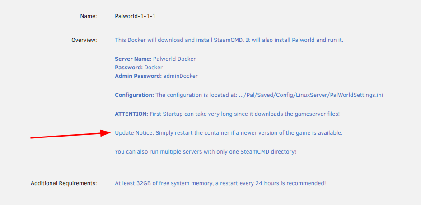Click the Additional Requirements: label

tap(64, 183)
